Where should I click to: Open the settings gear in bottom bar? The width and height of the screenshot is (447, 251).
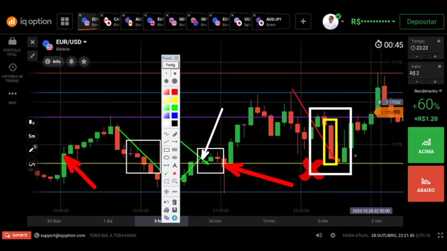[333, 235]
